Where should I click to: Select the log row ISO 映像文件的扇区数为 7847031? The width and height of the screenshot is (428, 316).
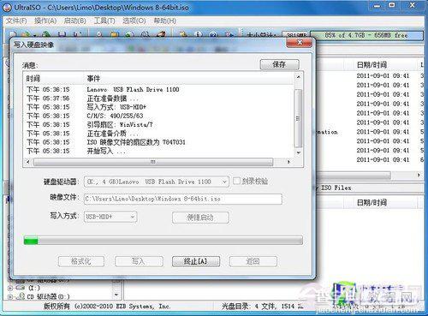pyautogui.click(x=158, y=142)
